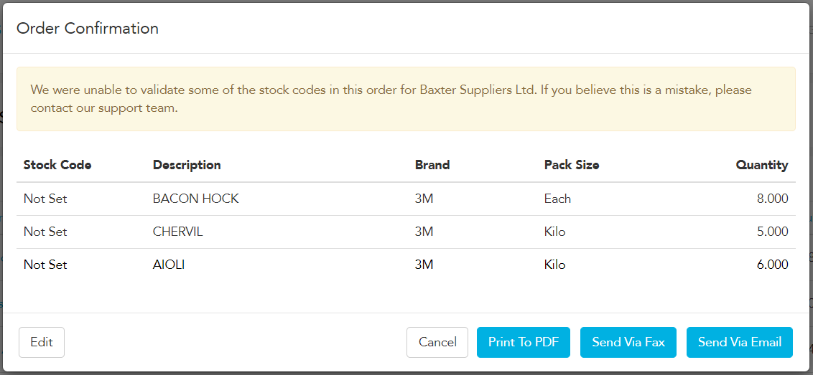Click the 3M brand in AIOLI row
The image size is (813, 375).
(424, 265)
